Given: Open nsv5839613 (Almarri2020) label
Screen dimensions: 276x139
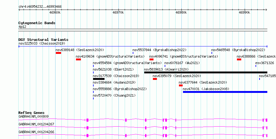Looking at the screenshot, I should (x=166, y=69).
